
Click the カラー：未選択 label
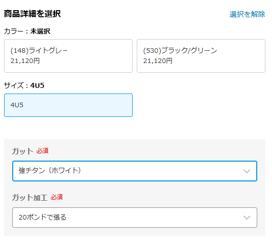[x=27, y=32]
